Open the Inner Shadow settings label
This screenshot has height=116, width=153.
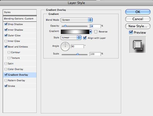(x=15, y=30)
